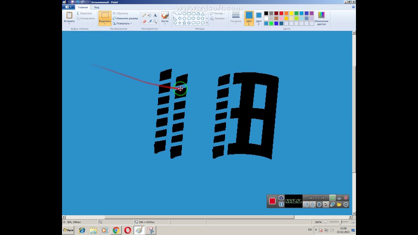Open Paint help question mark button
The height and width of the screenshot is (235, 418).
(x=353, y=7)
